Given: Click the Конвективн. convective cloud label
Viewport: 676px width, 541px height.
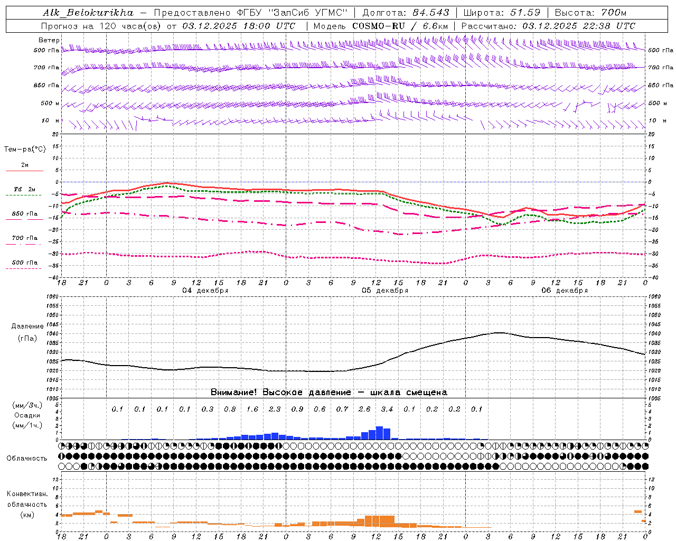Looking at the screenshot, I should click(27, 494).
